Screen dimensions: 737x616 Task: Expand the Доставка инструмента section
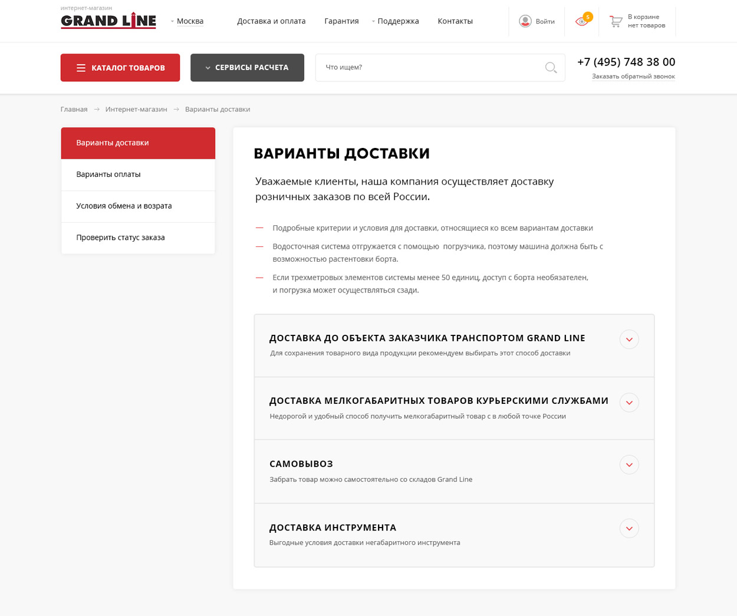tap(629, 529)
